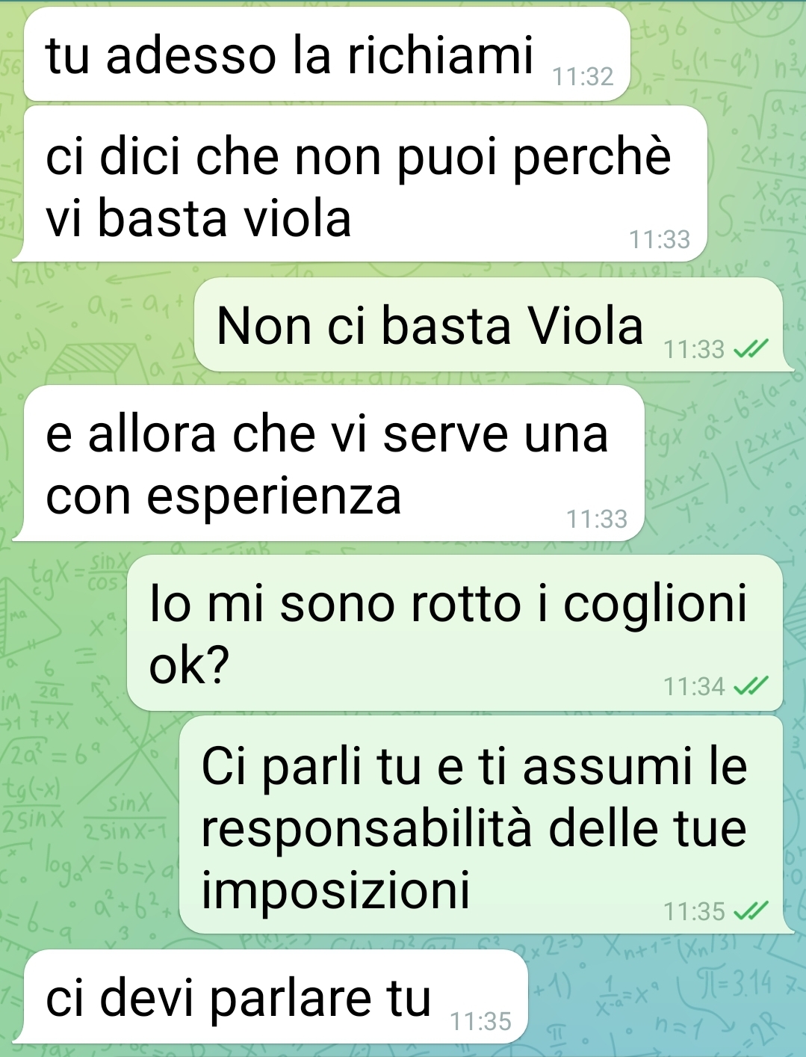806x1057 pixels.
Task: Click the word 'imposizioni' in the sent message
Action: tap(336, 890)
